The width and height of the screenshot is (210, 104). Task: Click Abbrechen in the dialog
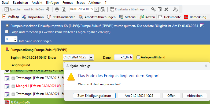(195, 96)
